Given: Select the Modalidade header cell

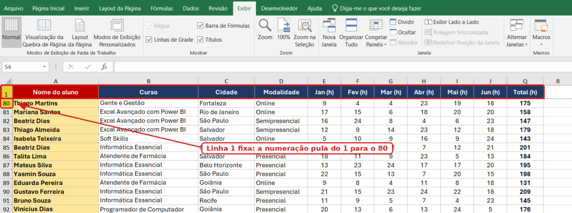Looking at the screenshot, I should pos(282,92).
